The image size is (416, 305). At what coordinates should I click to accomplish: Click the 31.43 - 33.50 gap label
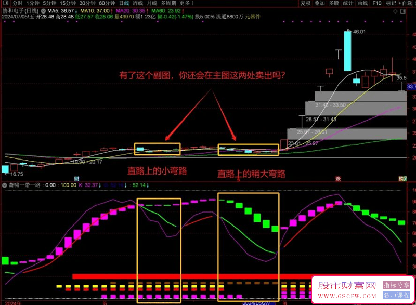331,105
